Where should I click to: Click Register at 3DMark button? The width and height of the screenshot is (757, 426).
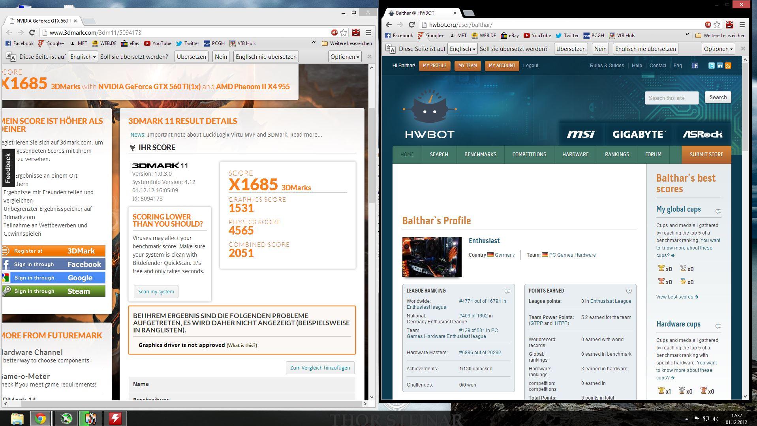pyautogui.click(x=54, y=251)
